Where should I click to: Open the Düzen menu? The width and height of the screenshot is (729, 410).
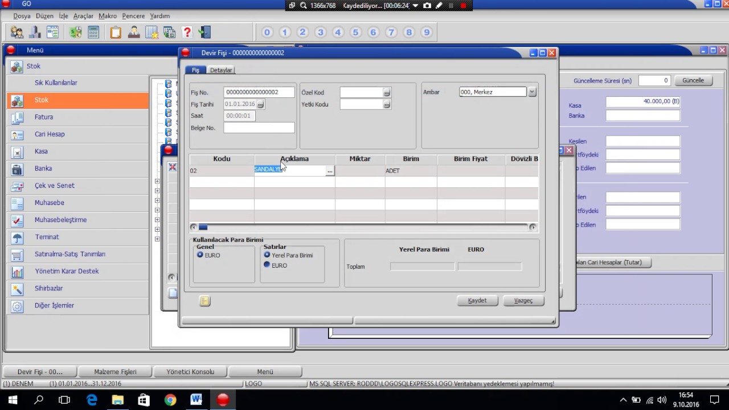(x=44, y=16)
